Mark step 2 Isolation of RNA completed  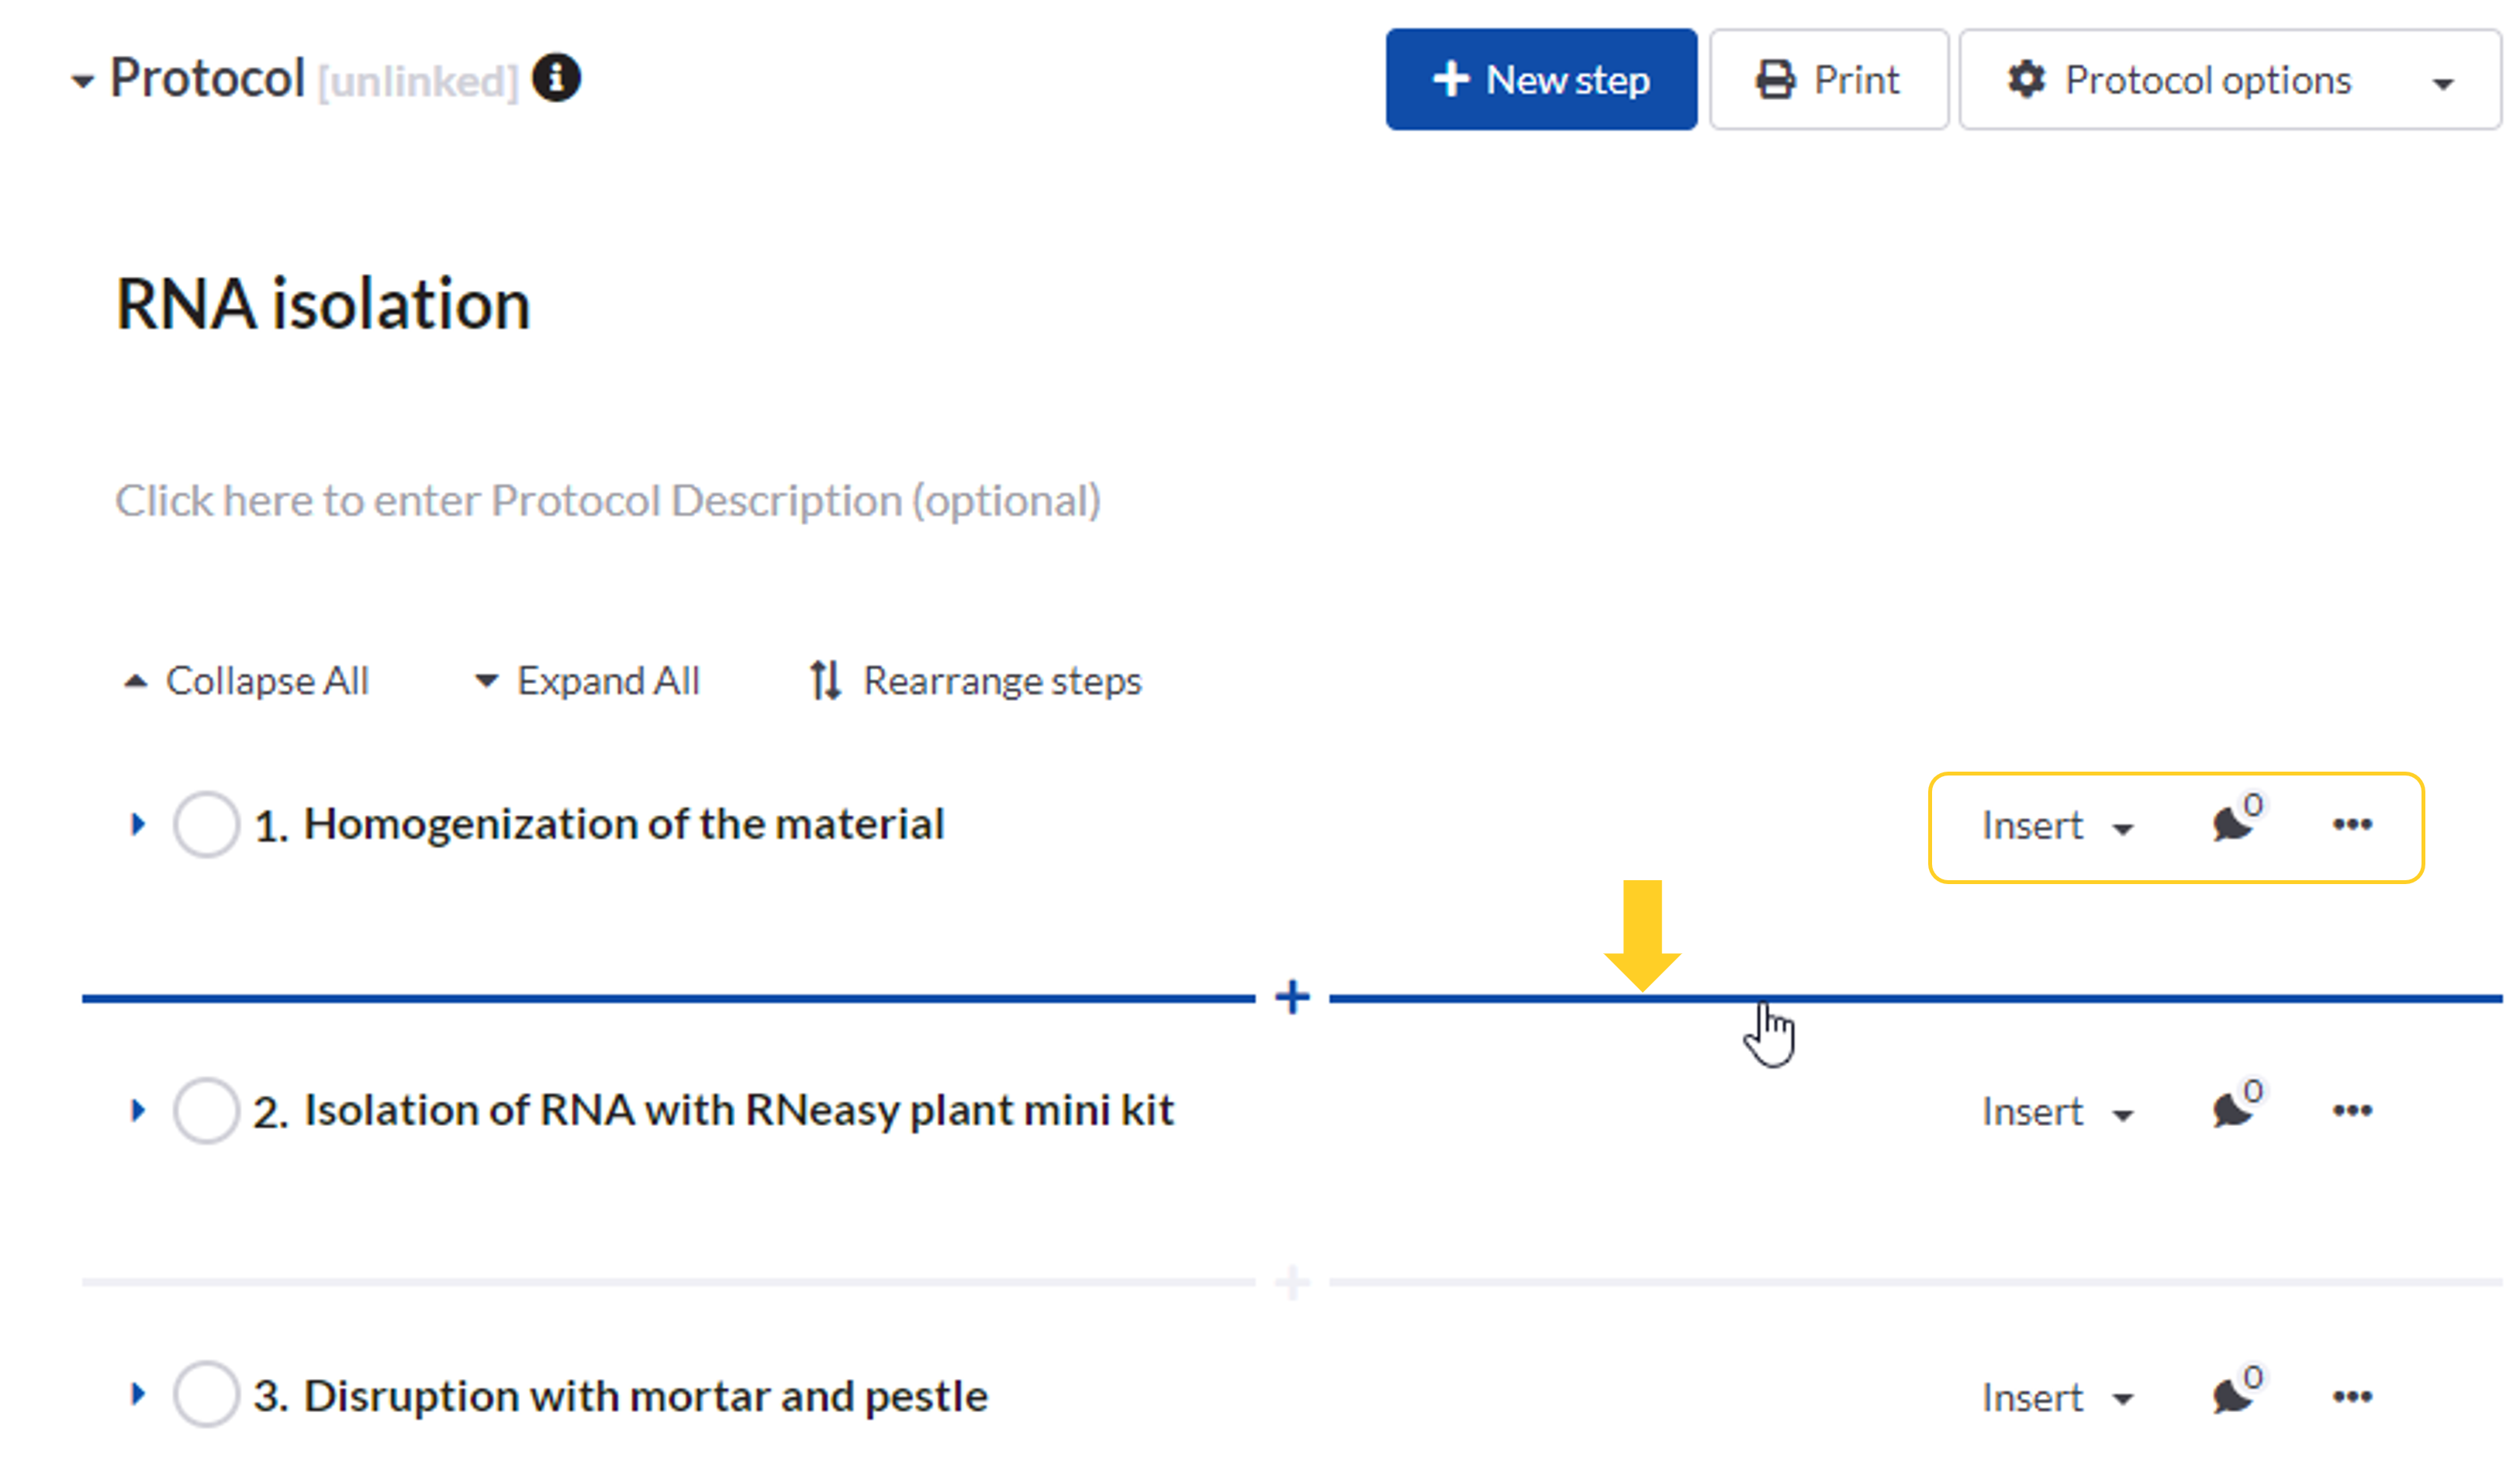[206, 1110]
